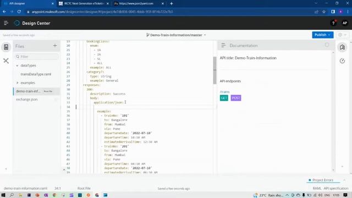Open the Documentation side panel icon

(x=342, y=47)
